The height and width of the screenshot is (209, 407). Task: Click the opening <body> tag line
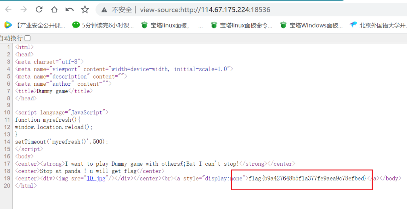tap(24, 156)
